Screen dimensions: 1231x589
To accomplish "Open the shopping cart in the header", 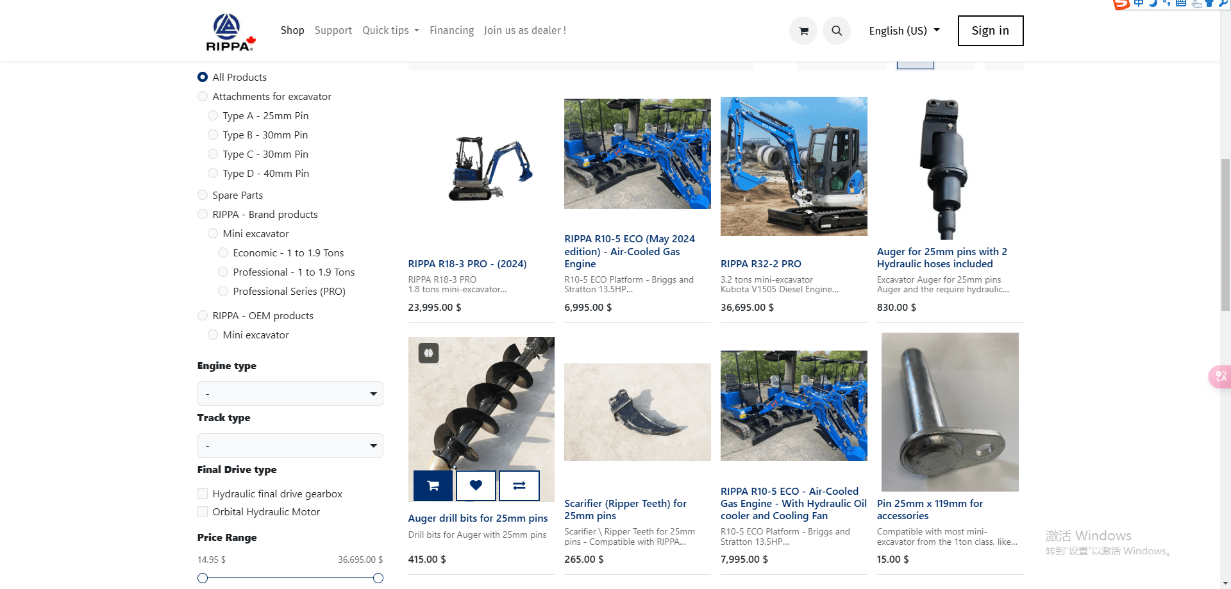I will pos(803,31).
